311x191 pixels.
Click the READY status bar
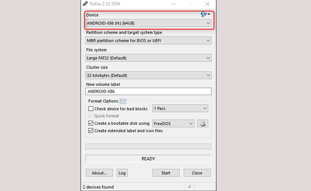point(148,159)
